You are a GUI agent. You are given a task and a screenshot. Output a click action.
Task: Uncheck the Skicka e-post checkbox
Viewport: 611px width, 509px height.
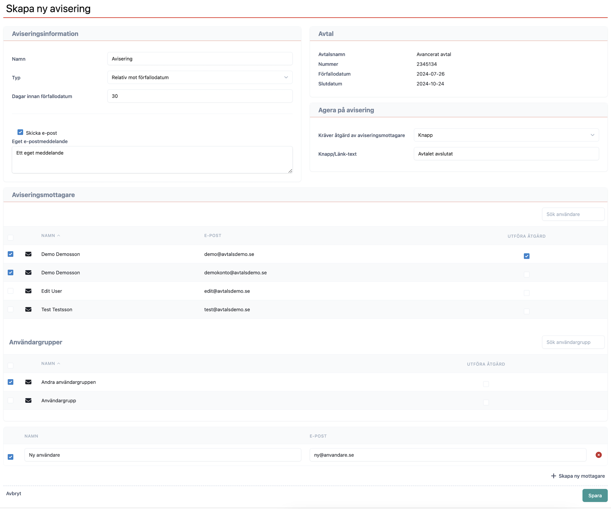tap(20, 132)
